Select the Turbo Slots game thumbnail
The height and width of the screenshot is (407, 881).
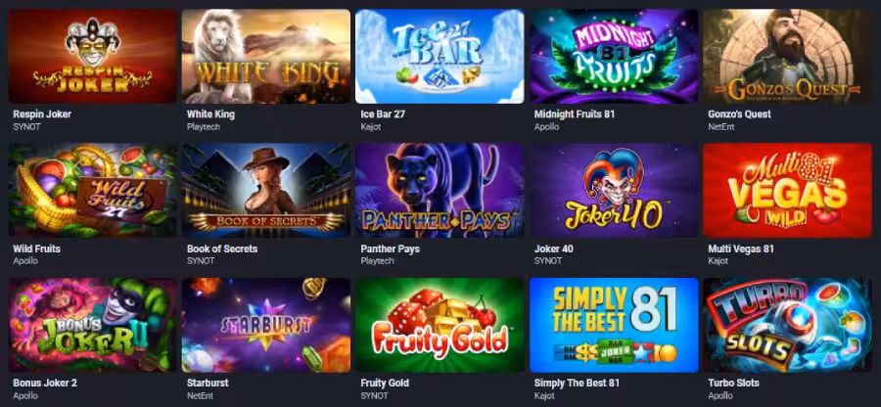tap(787, 325)
